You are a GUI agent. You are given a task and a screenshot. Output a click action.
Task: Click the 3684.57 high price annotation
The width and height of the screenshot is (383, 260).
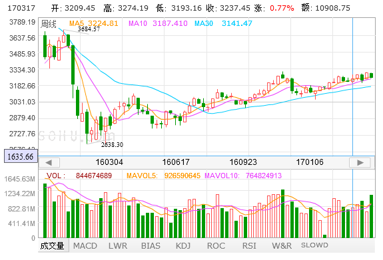89,29
